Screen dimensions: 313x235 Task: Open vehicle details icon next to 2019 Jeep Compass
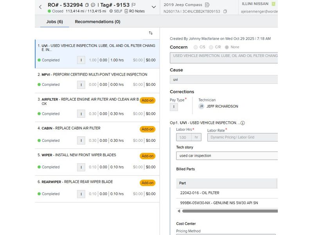pos(207,5)
